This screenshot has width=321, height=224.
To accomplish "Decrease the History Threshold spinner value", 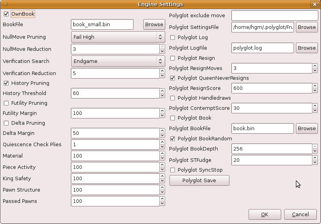I will (x=162, y=96).
